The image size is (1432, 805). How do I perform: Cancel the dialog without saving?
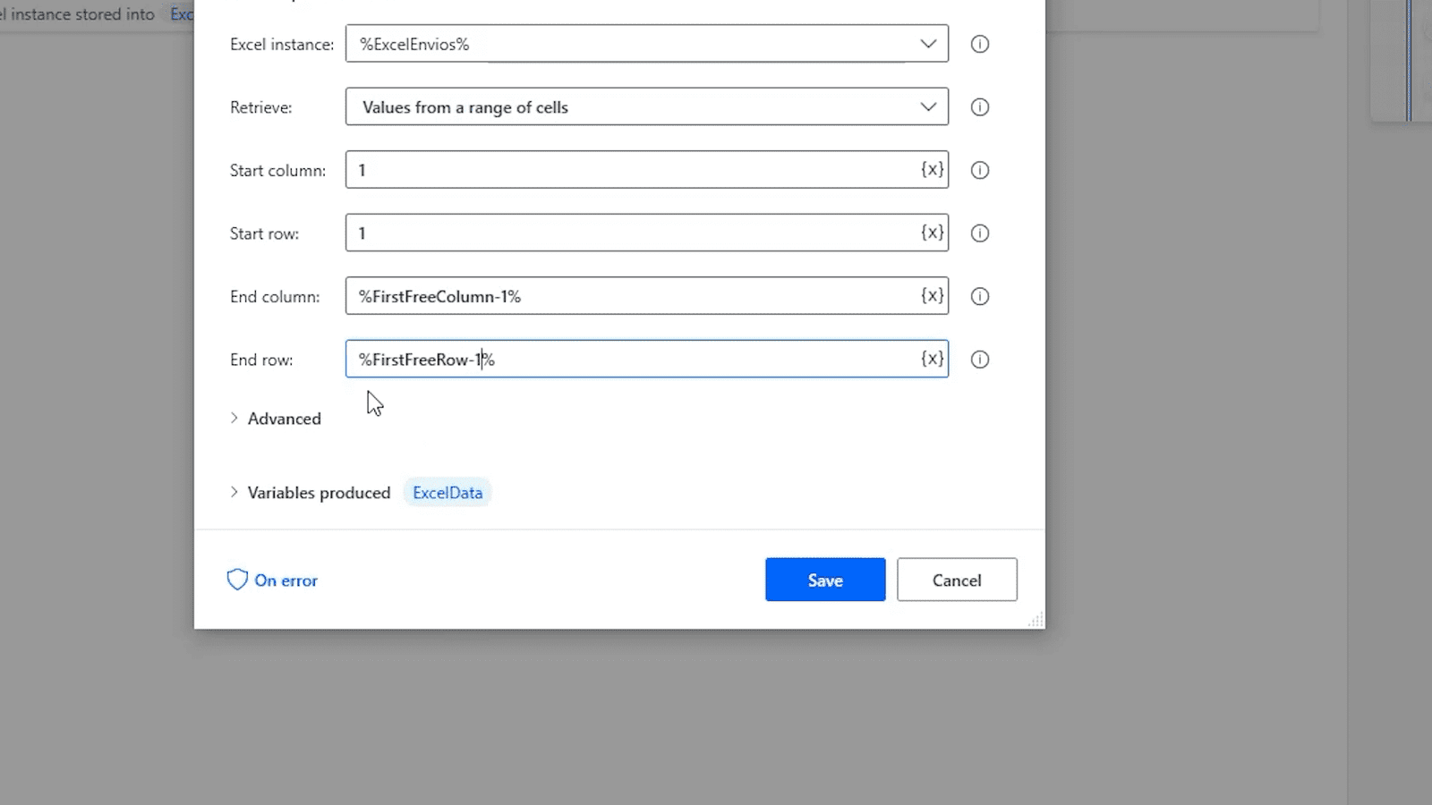coord(956,580)
